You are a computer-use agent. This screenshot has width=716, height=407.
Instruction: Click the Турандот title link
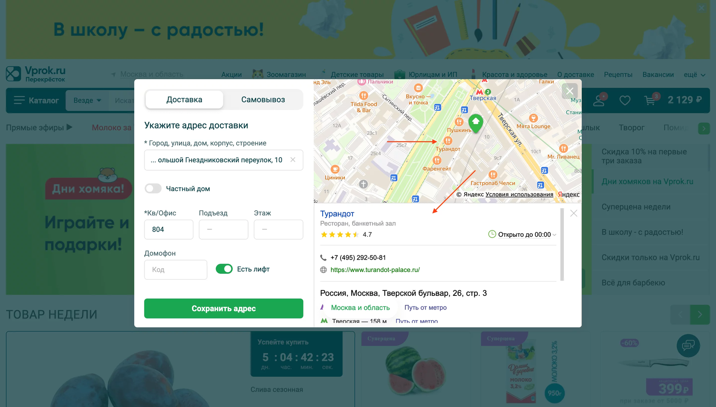coord(337,214)
